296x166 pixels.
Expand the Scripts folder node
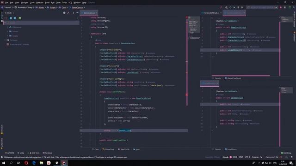[x=8, y=36]
